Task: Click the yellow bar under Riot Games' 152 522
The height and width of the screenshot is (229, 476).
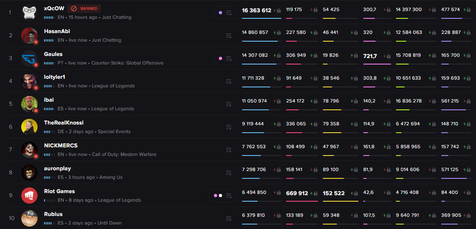Action: coord(340,201)
